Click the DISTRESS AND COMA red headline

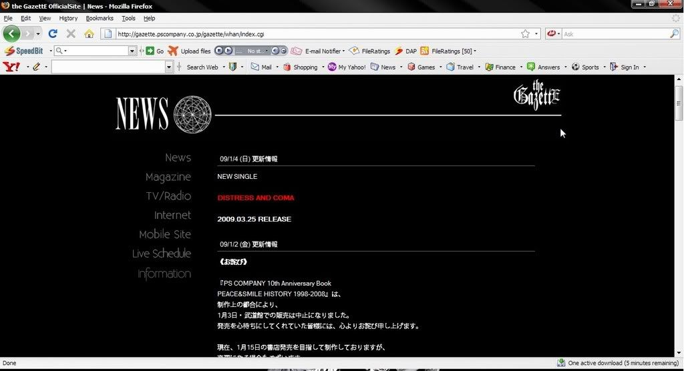click(255, 198)
